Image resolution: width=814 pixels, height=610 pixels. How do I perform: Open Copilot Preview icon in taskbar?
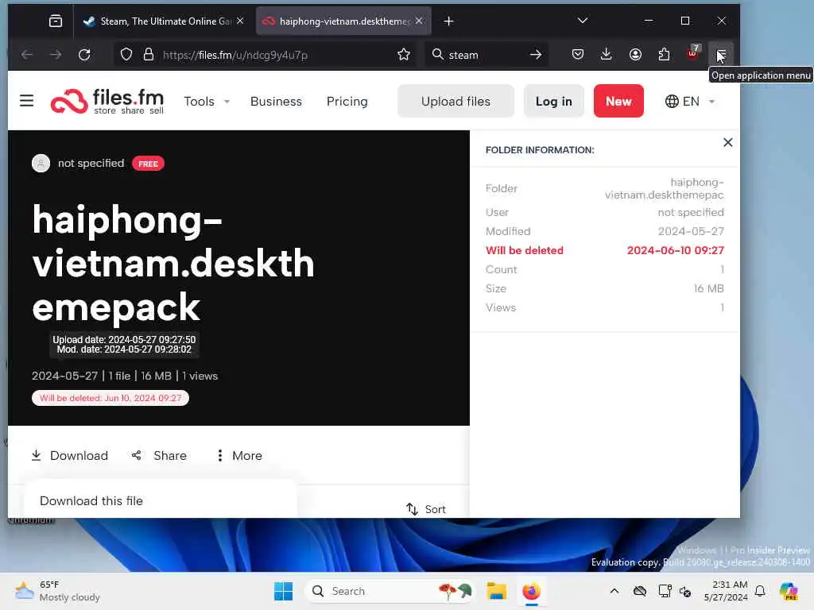tap(788, 591)
